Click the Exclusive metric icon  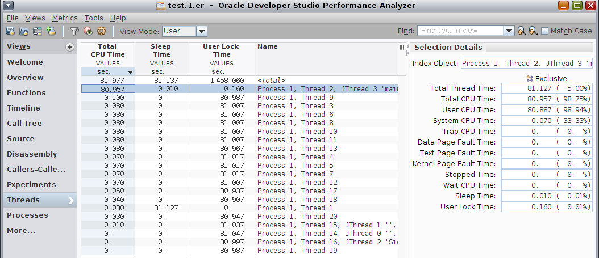pyautogui.click(x=530, y=78)
